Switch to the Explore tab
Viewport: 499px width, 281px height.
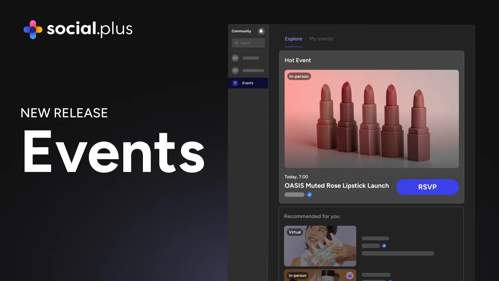[293, 39]
